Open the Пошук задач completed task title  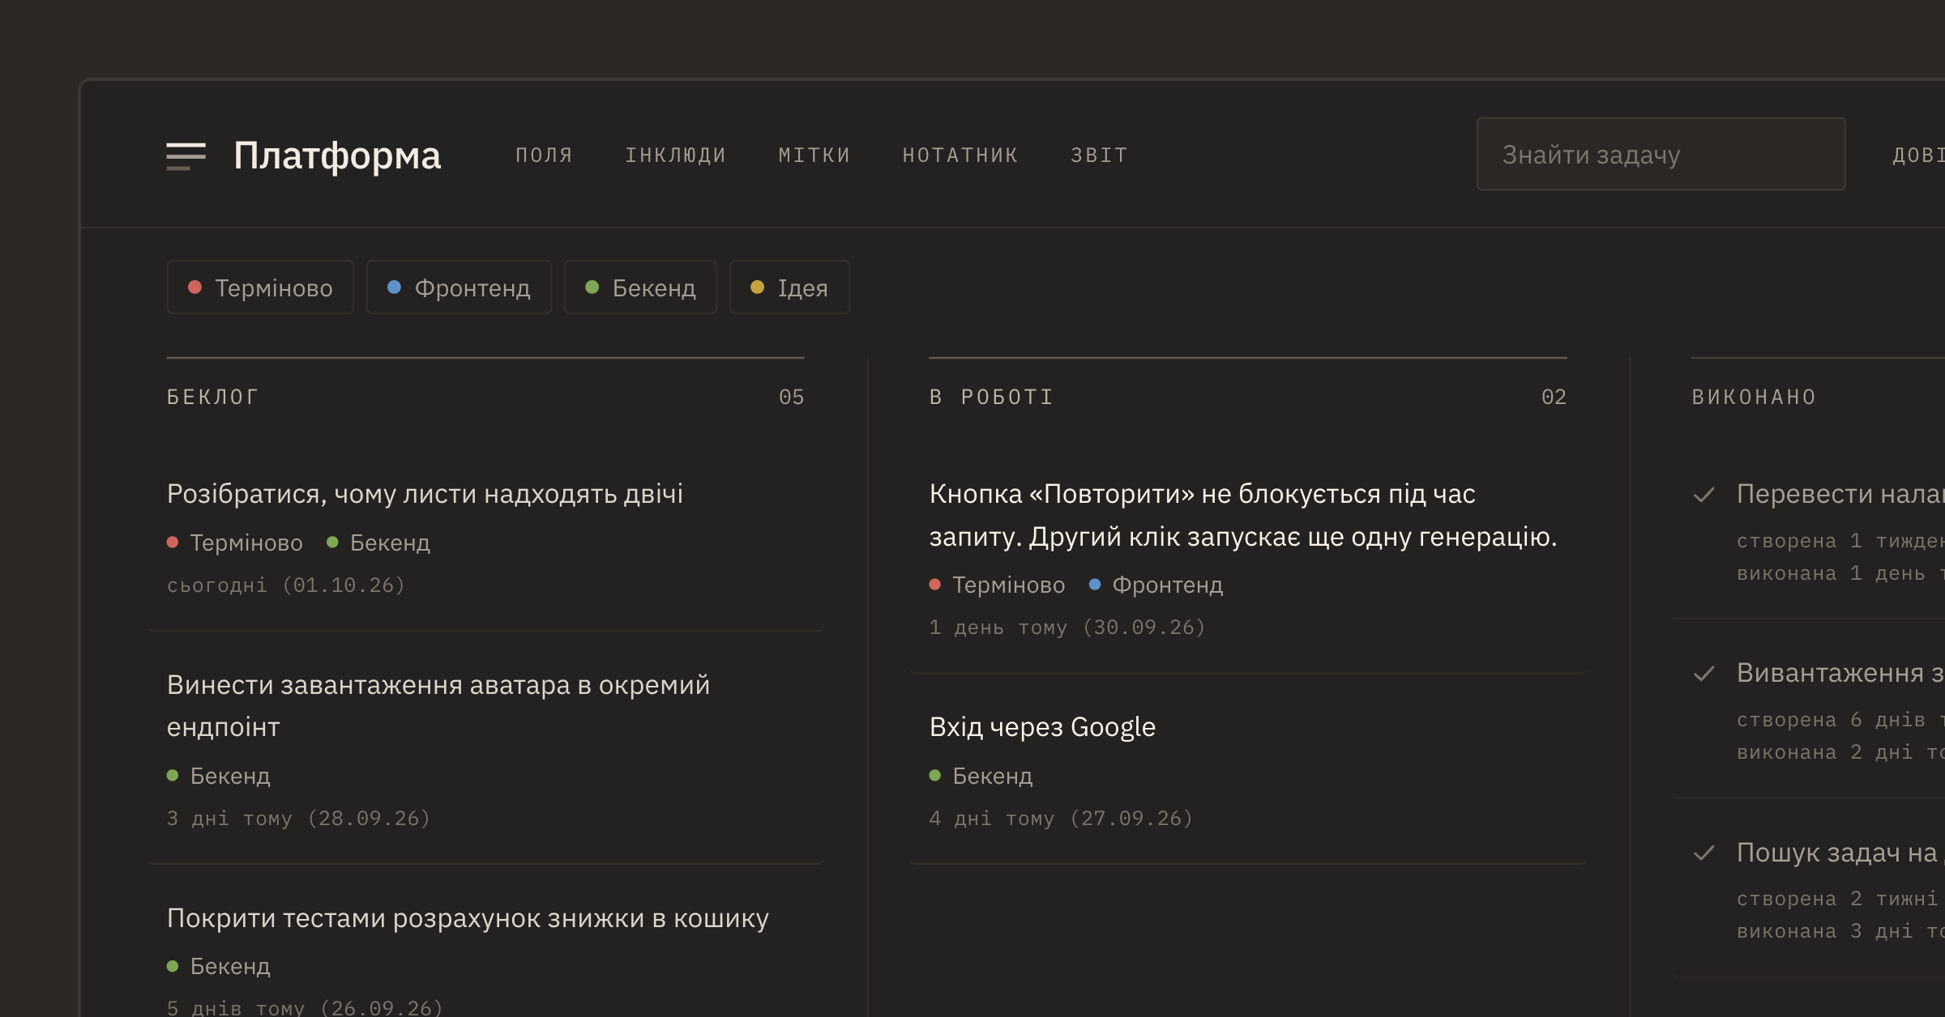tap(1840, 853)
